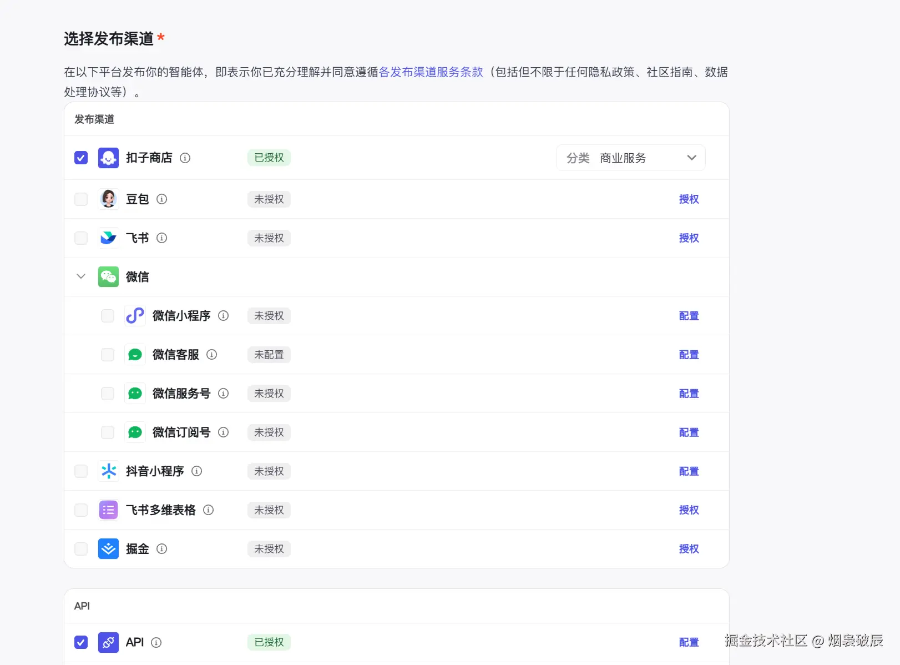Select the 飞书多维表格 checkbox
The width and height of the screenshot is (900, 665).
pyautogui.click(x=81, y=510)
